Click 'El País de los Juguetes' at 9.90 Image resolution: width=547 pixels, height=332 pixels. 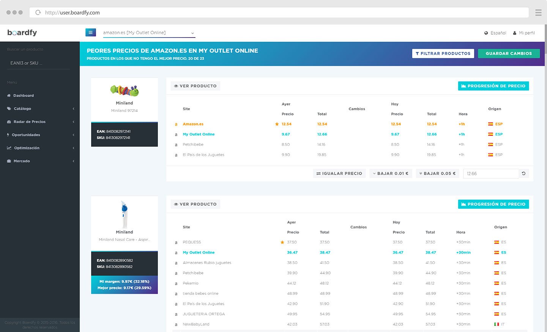pos(203,155)
